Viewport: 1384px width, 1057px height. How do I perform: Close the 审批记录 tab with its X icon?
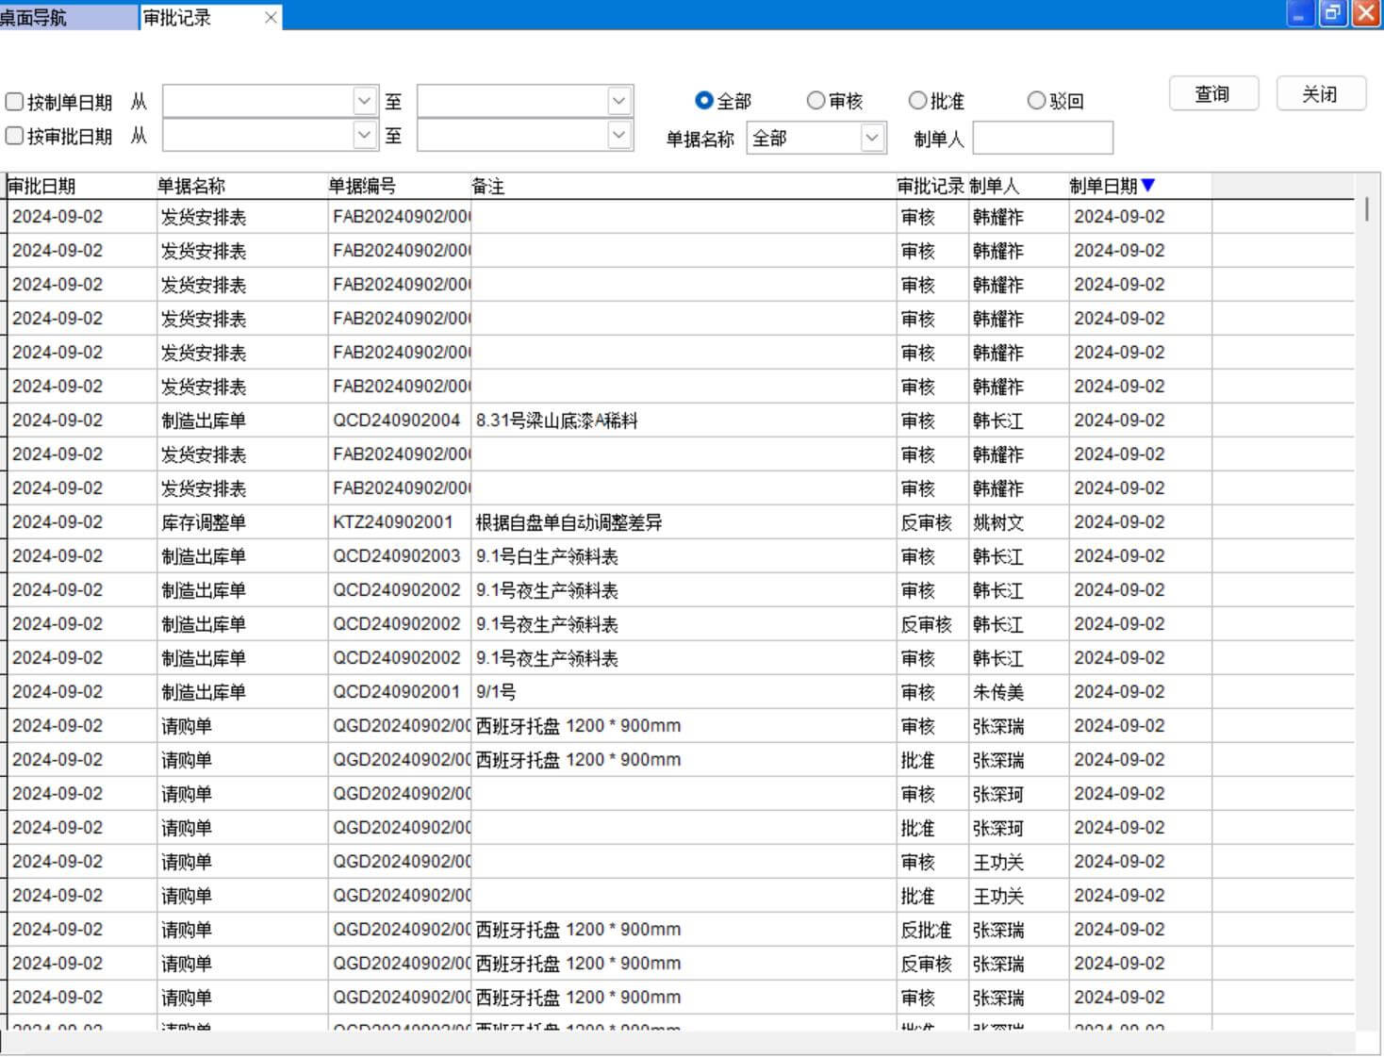coord(271,17)
